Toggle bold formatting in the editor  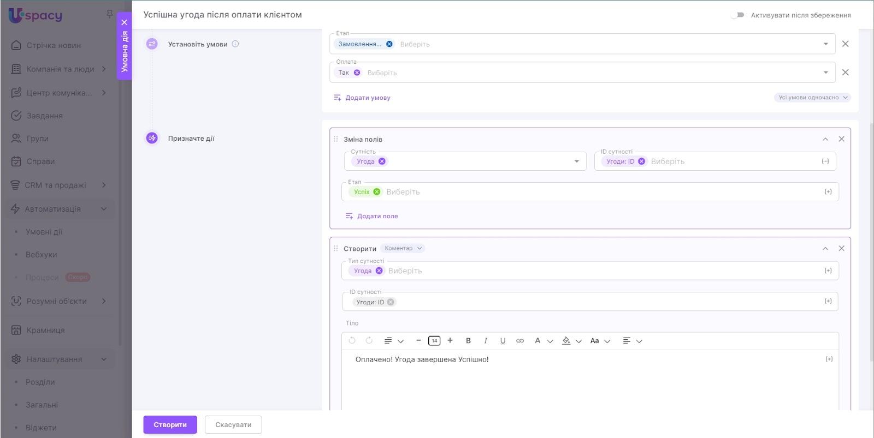468,340
